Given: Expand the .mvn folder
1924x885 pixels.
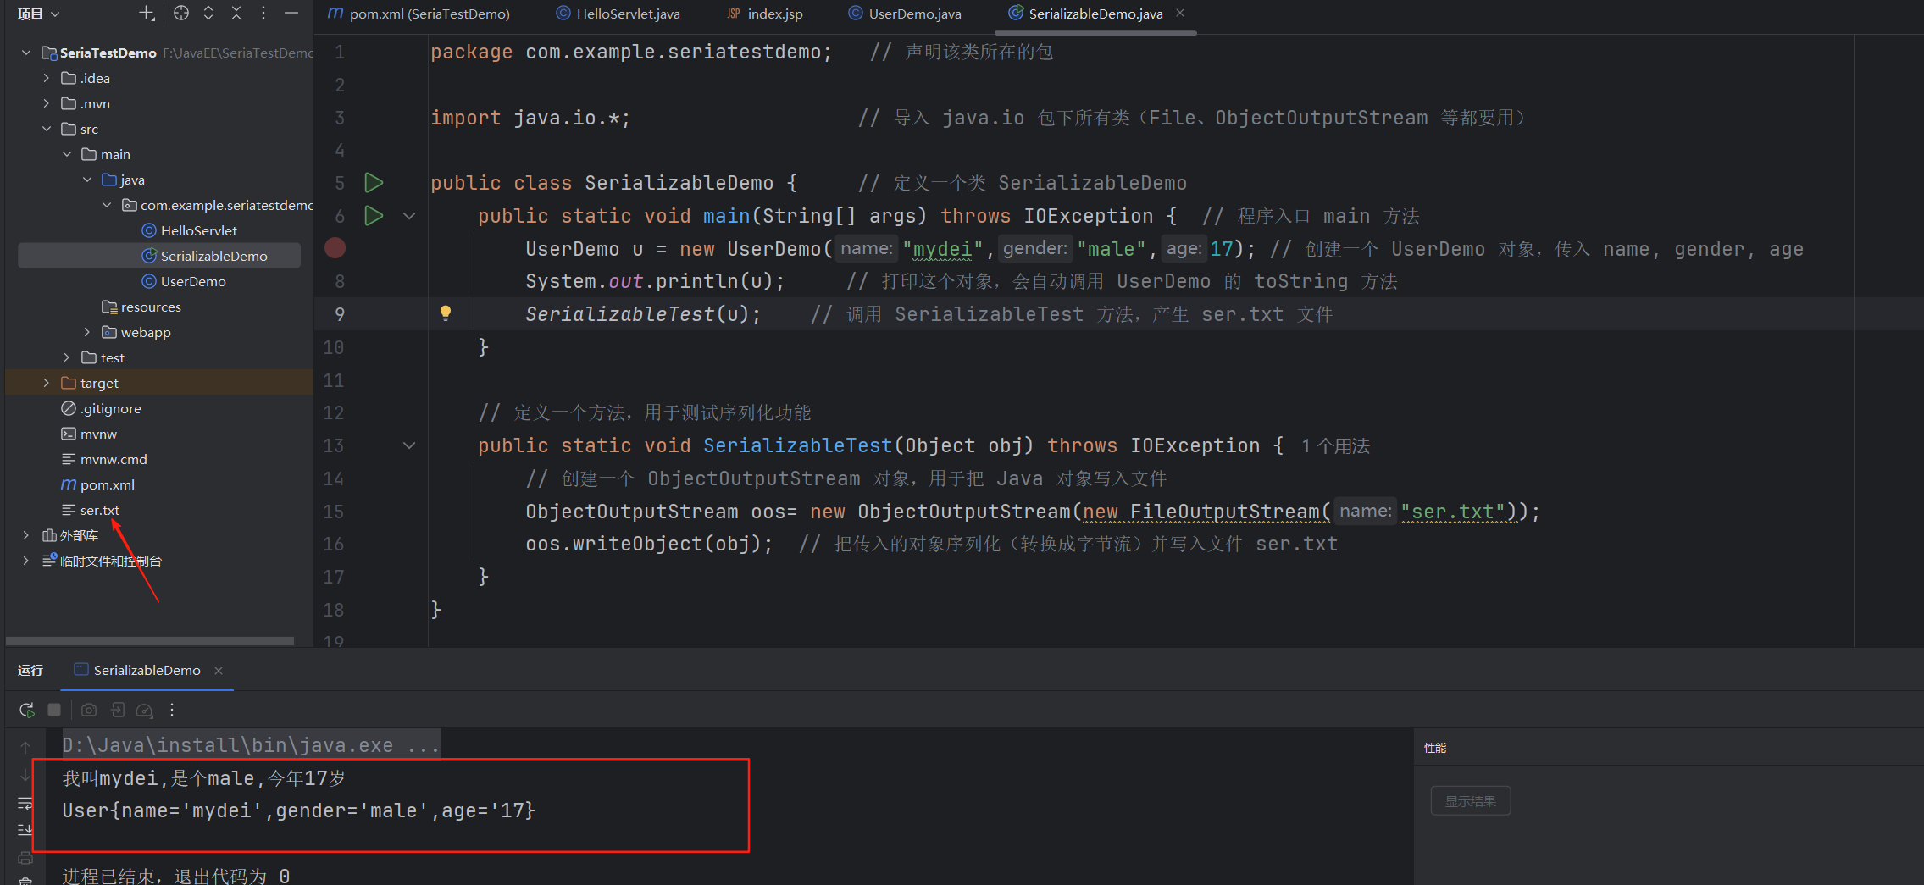Looking at the screenshot, I should click(47, 103).
